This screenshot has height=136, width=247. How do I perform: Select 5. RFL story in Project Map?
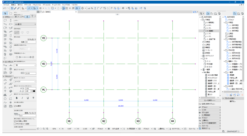pos(209,25)
